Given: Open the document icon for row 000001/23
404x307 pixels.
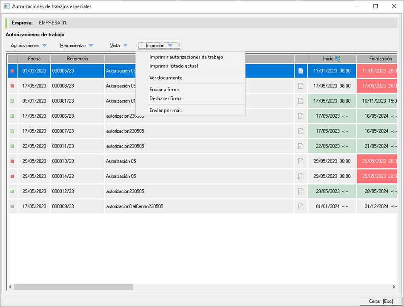Looking at the screenshot, I should (x=301, y=101).
